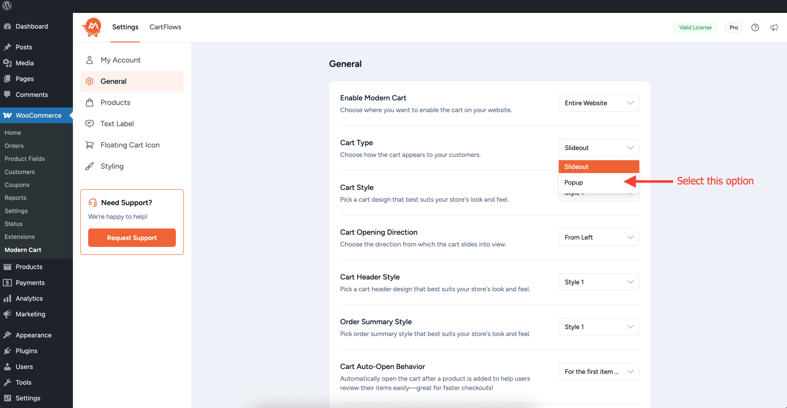The image size is (787, 408).
Task: Open the Floating Cart Icon settings section
Action: coord(132,145)
